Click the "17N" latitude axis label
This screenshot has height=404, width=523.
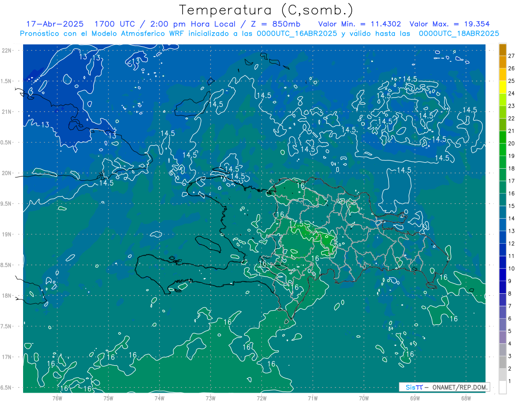point(7,357)
